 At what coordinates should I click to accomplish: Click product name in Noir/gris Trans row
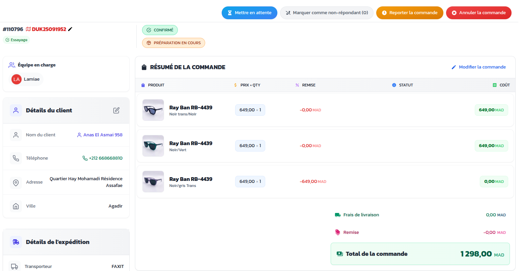(191, 179)
